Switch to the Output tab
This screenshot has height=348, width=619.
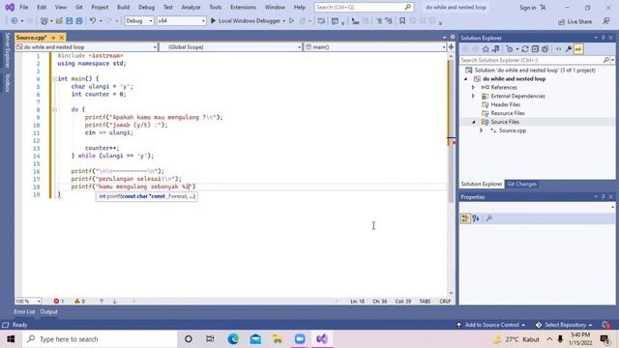(48, 311)
